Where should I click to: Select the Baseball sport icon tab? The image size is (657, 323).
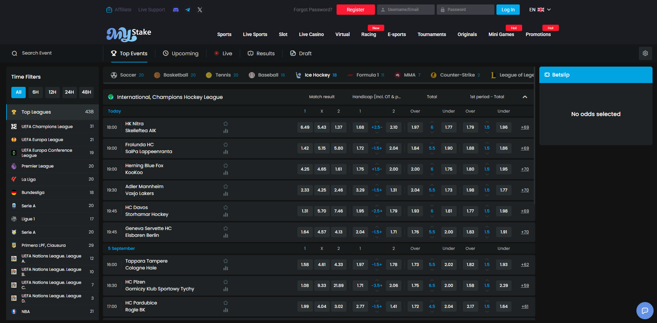267,75
